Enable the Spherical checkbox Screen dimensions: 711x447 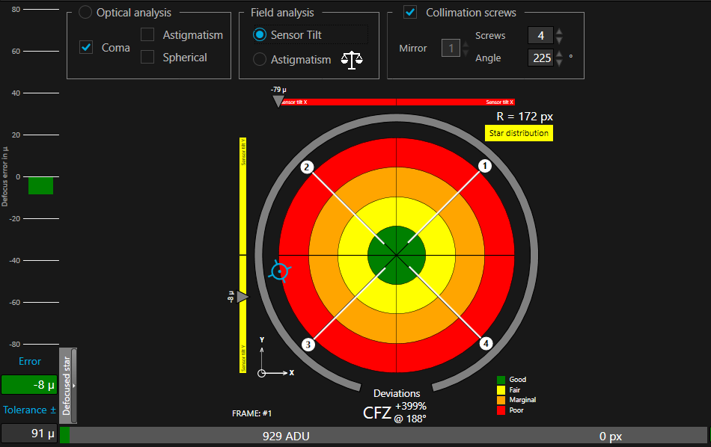click(148, 57)
